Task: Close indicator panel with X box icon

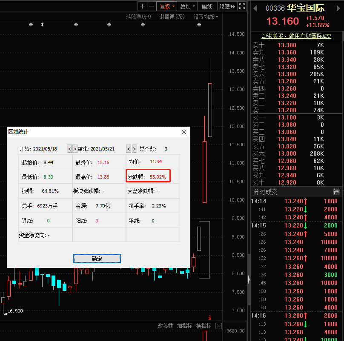Action: pos(218,326)
